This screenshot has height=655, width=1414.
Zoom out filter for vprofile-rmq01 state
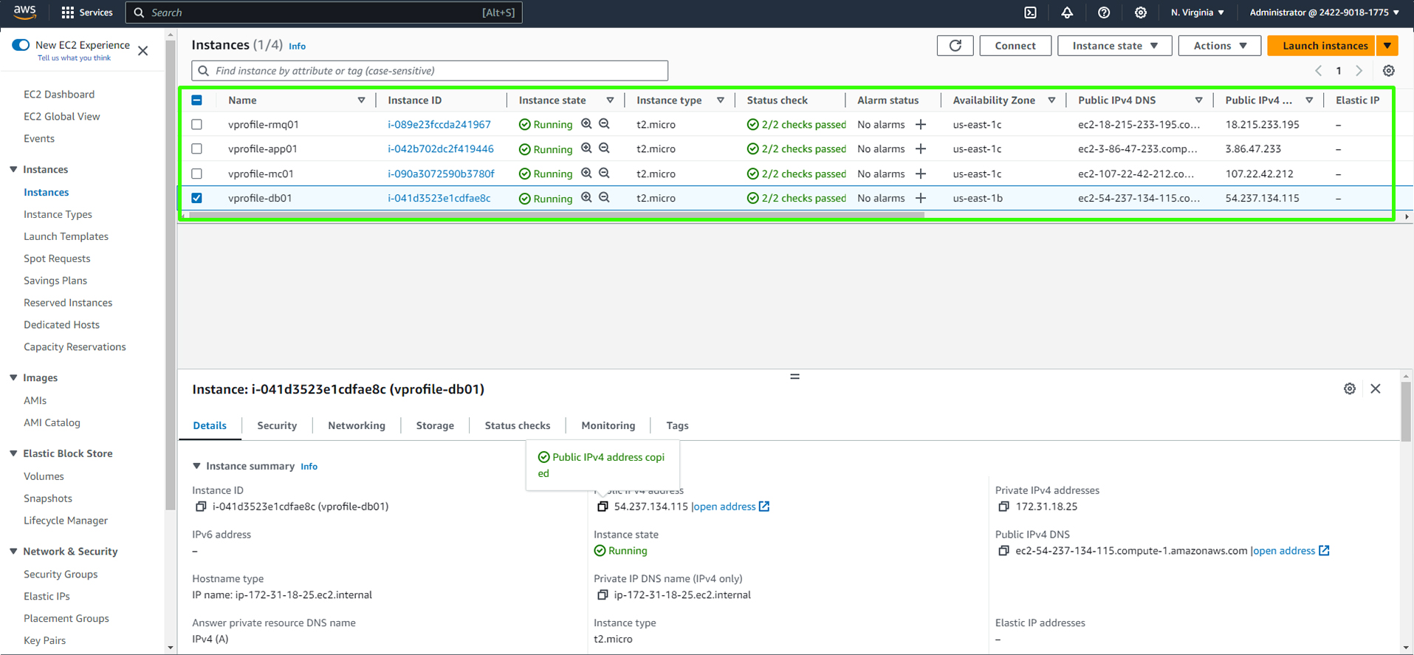(604, 124)
